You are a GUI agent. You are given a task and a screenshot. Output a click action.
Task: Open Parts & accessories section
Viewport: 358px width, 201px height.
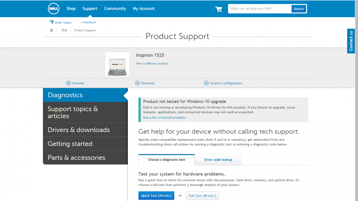85,158
